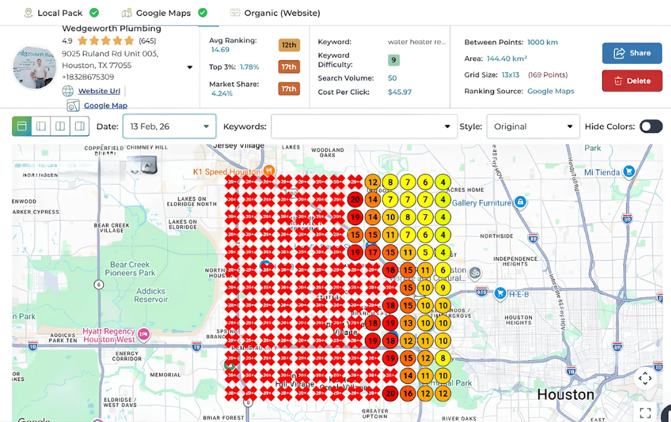Click the Google Maps tab map icon

pos(127,13)
